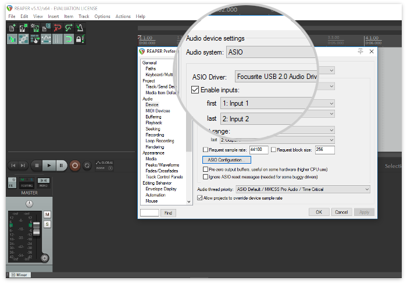Toggle the master Mono button
This screenshot has height=285, width=407.
click(x=44, y=183)
